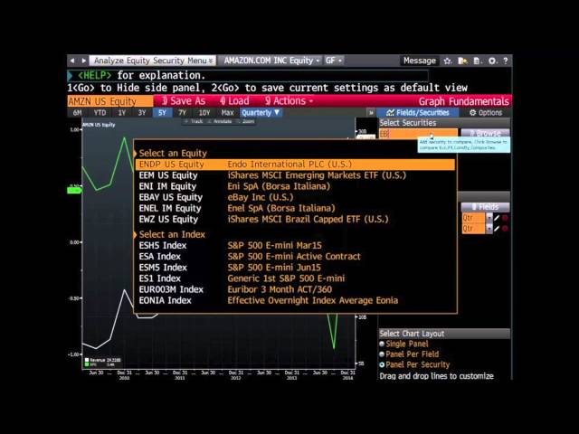Image resolution: width=579 pixels, height=434 pixels.
Task: Click the Zoom chart tool
Action: [245, 121]
